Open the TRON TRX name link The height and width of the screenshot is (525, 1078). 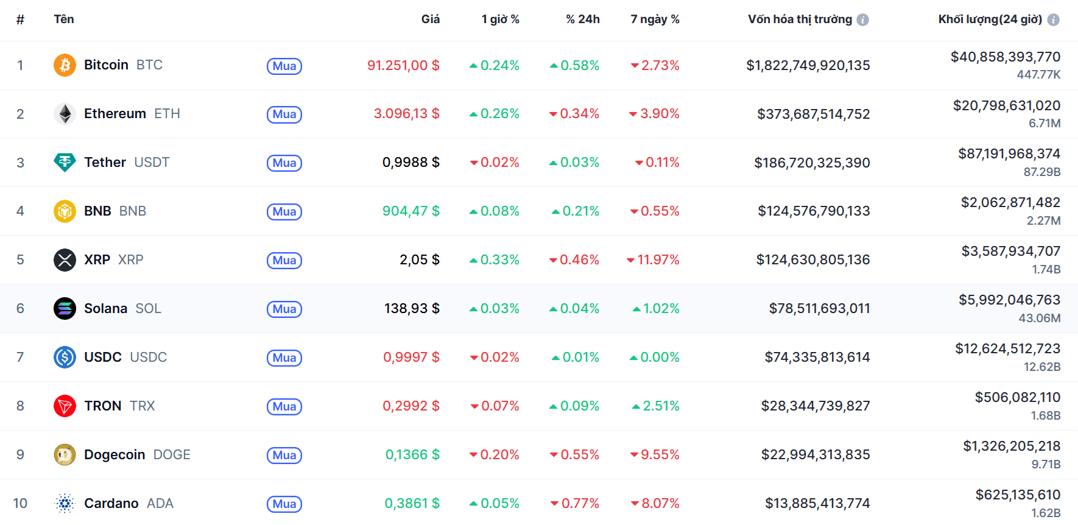119,406
